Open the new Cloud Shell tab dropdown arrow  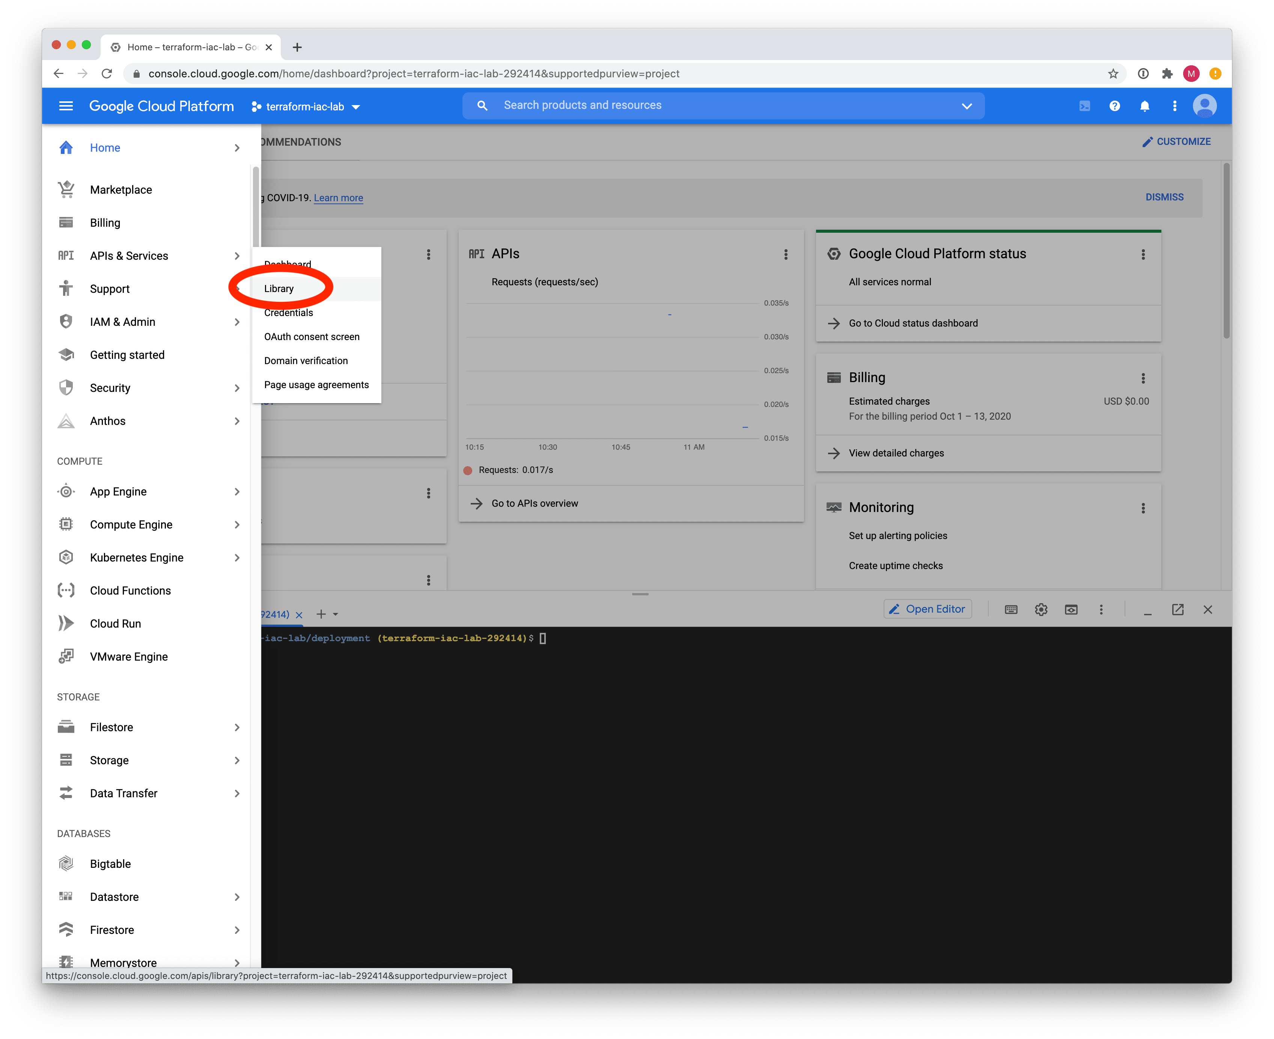pos(336,615)
